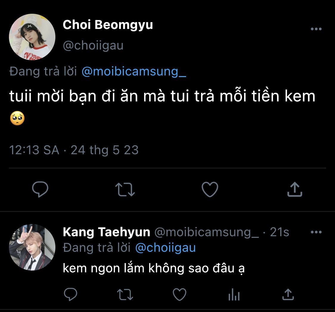Viewport: 335px width, 312px height.
Task: Share Choi Beomgyu's main tweet
Action: pyautogui.click(x=295, y=189)
